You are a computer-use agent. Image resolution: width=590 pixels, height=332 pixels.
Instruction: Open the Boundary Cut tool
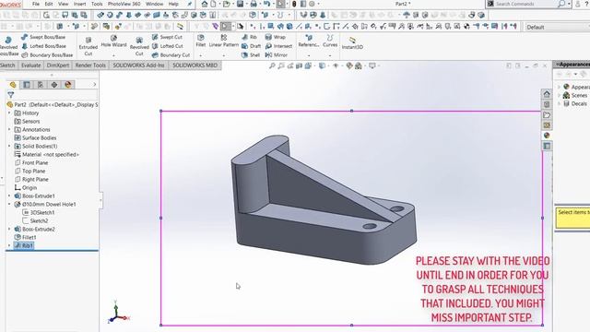pyautogui.click(x=171, y=55)
